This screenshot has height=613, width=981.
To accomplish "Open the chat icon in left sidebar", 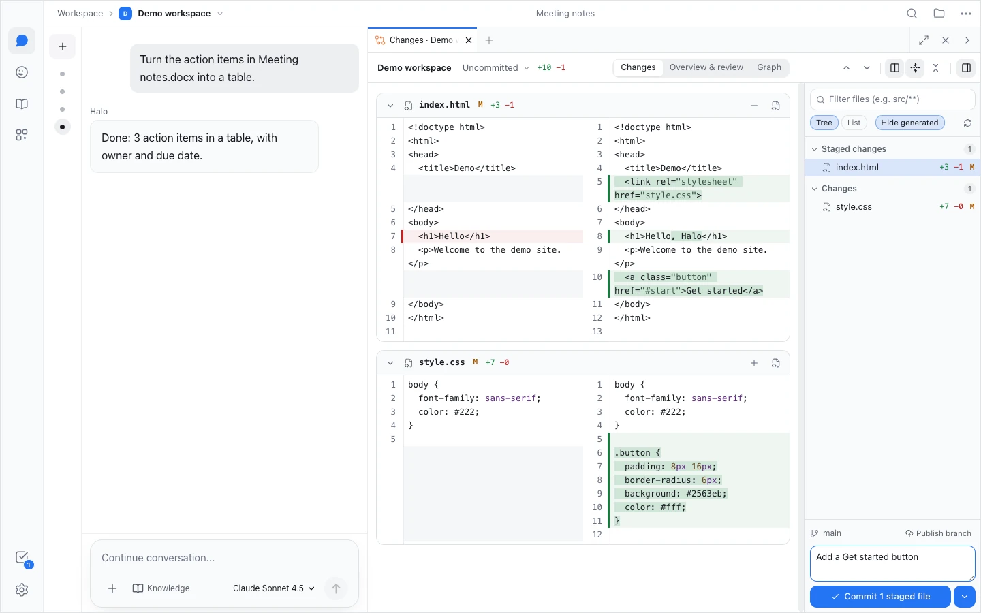I will pyautogui.click(x=22, y=41).
